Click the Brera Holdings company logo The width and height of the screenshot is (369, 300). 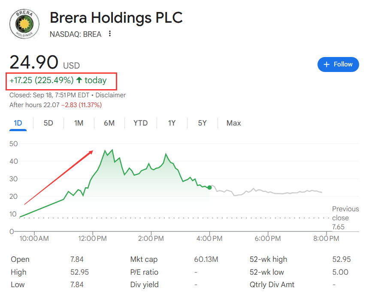click(24, 24)
